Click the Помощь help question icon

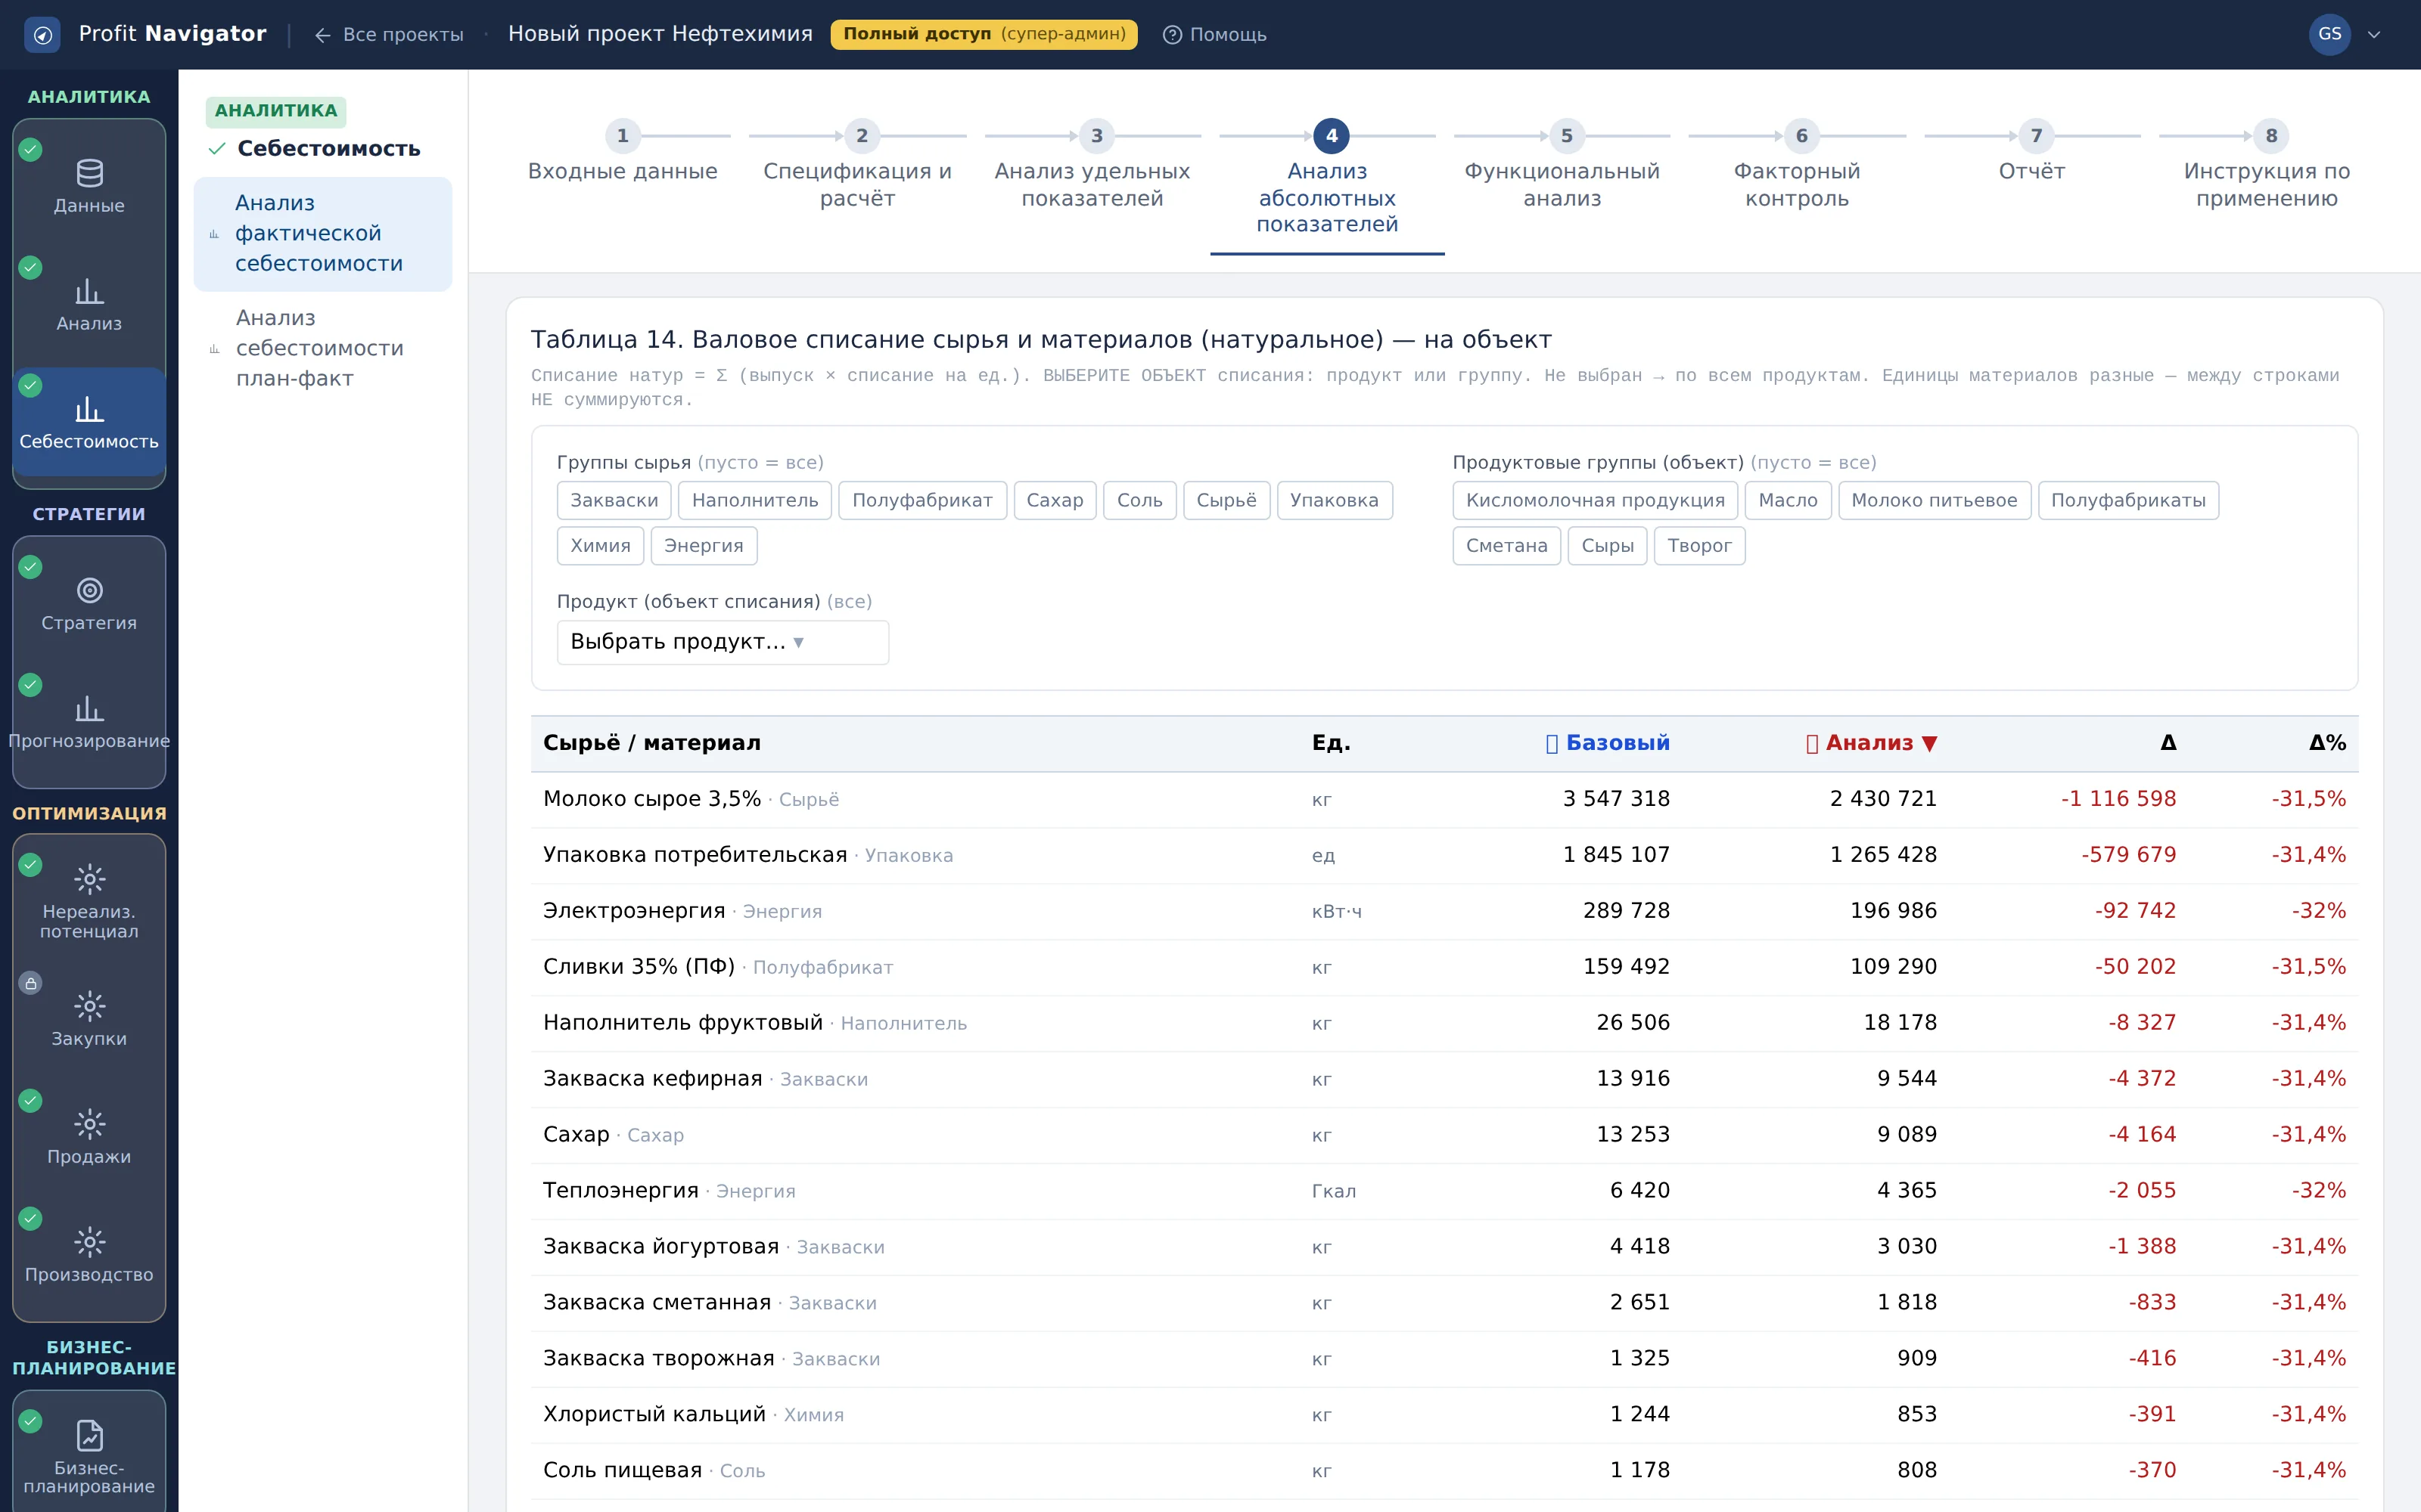1171,35
